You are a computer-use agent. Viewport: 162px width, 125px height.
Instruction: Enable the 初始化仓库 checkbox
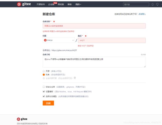pyautogui.click(x=44, y=87)
